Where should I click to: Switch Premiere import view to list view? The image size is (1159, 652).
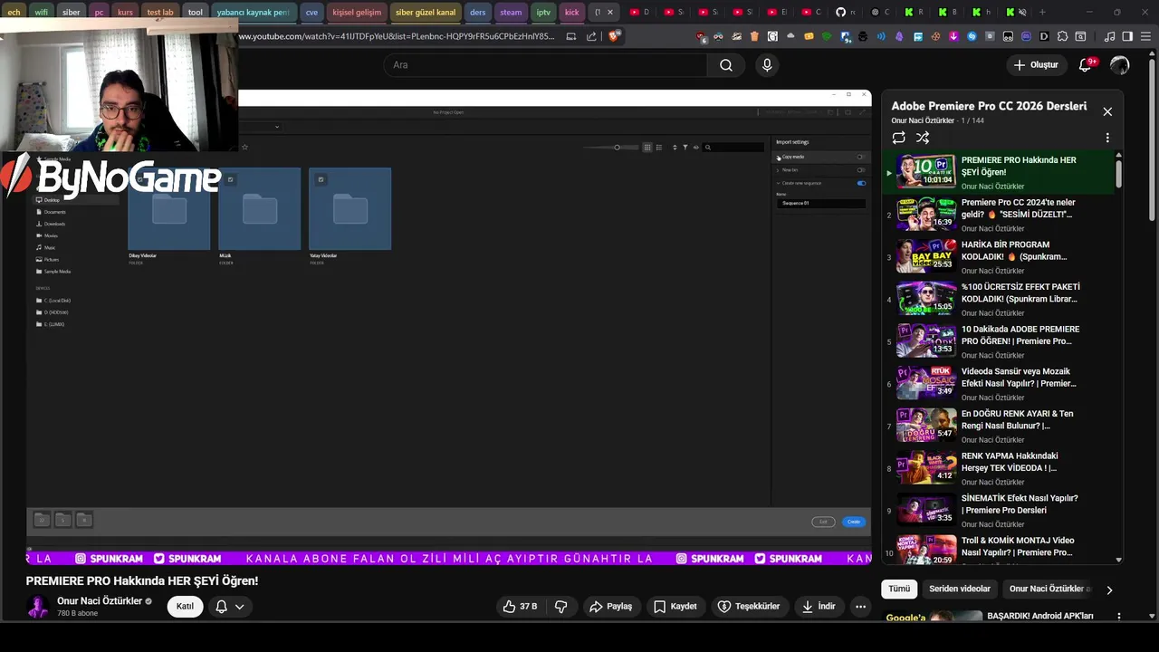[659, 148]
